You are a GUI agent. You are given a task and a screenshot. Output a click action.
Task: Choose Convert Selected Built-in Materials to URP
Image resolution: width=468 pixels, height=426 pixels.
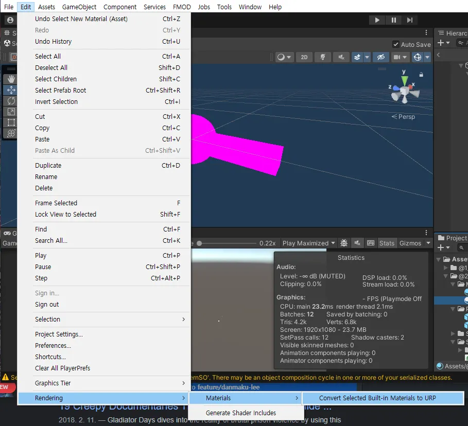coord(377,398)
